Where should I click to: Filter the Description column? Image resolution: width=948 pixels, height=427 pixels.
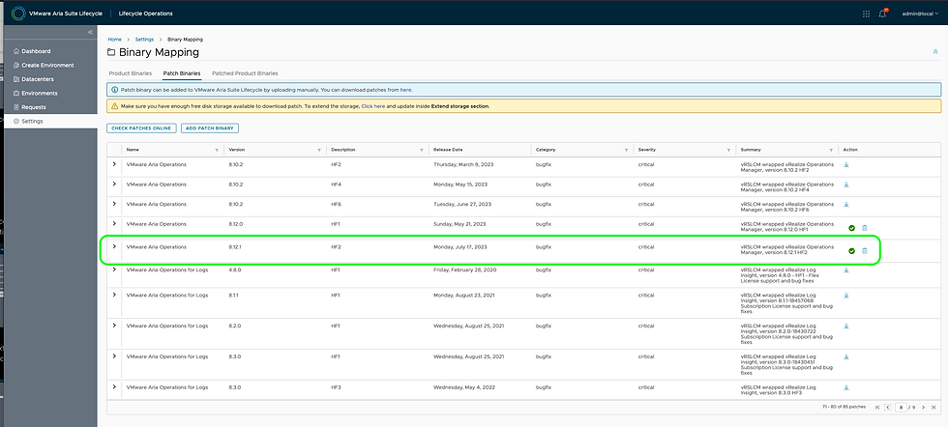[x=422, y=150]
